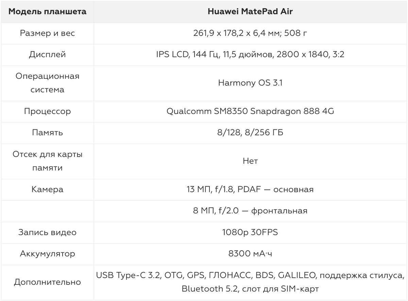The height and width of the screenshot is (301, 408).
Task: Click the 'Операционная система' label cell
Action: pyautogui.click(x=47, y=83)
